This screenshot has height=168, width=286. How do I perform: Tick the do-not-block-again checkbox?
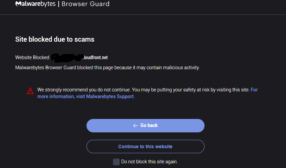pos(116,162)
